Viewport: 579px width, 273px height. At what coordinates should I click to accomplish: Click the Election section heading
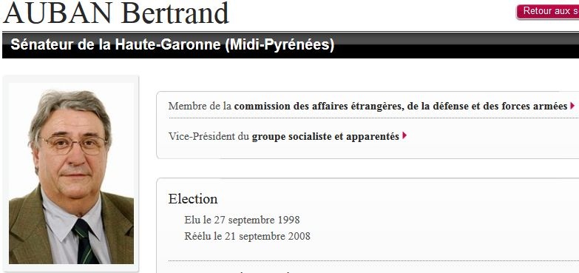(193, 199)
